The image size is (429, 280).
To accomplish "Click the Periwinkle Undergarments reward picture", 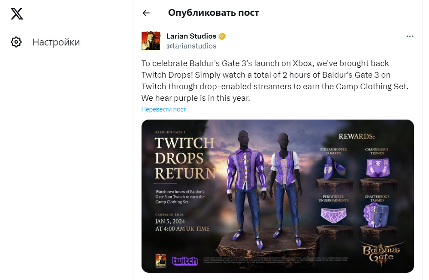I will pyautogui.click(x=332, y=213).
